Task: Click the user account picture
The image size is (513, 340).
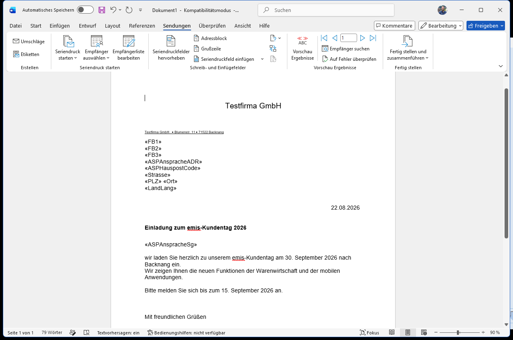Action: point(442,10)
